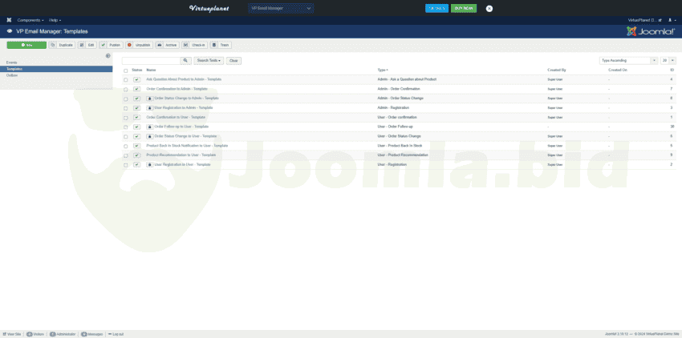
Task: Open the Components menu
Action: point(30,19)
